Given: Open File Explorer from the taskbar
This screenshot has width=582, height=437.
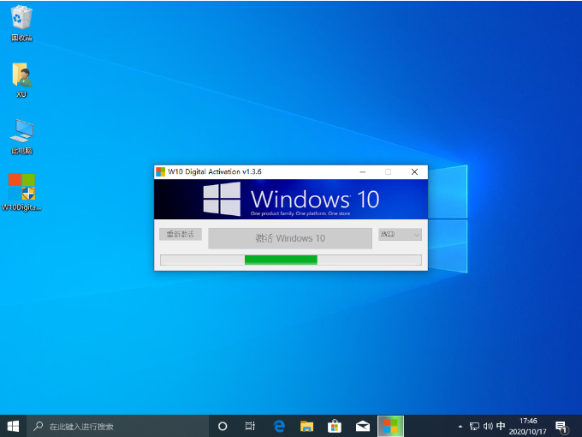Looking at the screenshot, I should point(306,426).
